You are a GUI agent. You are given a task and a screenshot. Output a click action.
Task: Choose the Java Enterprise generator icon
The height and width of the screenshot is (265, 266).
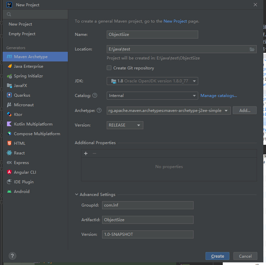tap(9, 66)
